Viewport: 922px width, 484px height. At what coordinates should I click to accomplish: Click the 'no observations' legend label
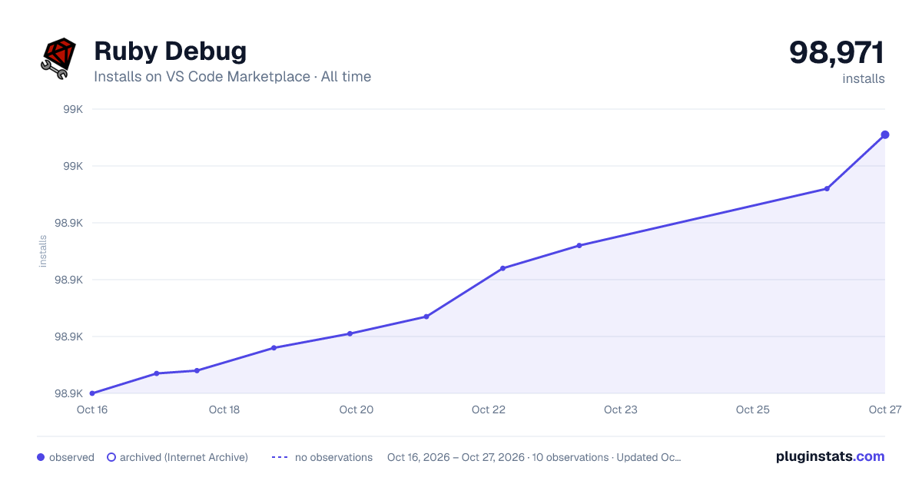333,457
